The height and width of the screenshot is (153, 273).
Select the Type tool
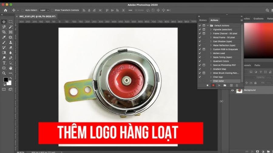(x=4, y=63)
